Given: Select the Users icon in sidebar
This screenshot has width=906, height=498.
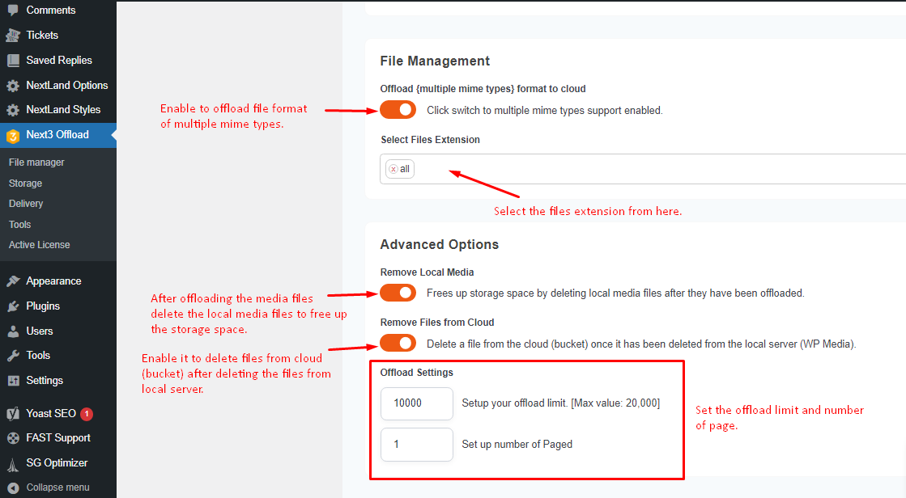Looking at the screenshot, I should pos(13,331).
